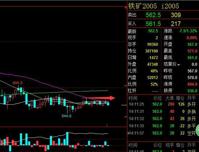This screenshot has height=152, width=199.
Task: Click the 多换 entry in trade list
Action: coord(191,112)
